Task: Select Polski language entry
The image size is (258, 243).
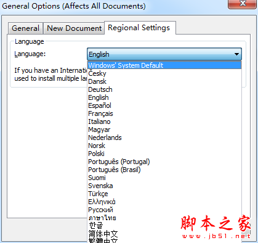Action: coord(164,154)
